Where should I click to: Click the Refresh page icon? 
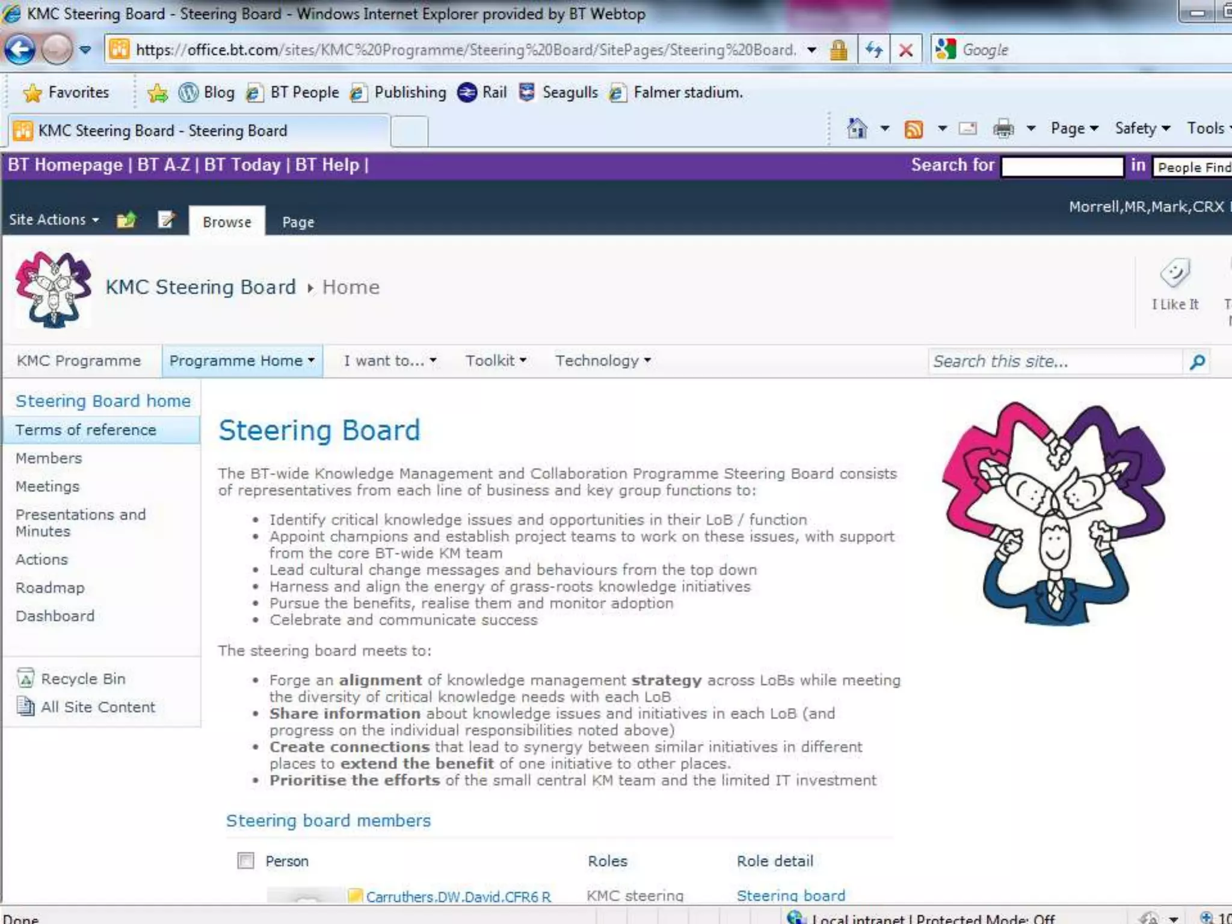tap(874, 50)
